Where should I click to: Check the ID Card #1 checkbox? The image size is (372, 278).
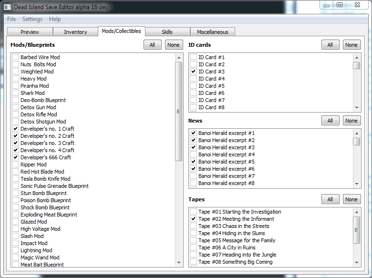coord(193,57)
